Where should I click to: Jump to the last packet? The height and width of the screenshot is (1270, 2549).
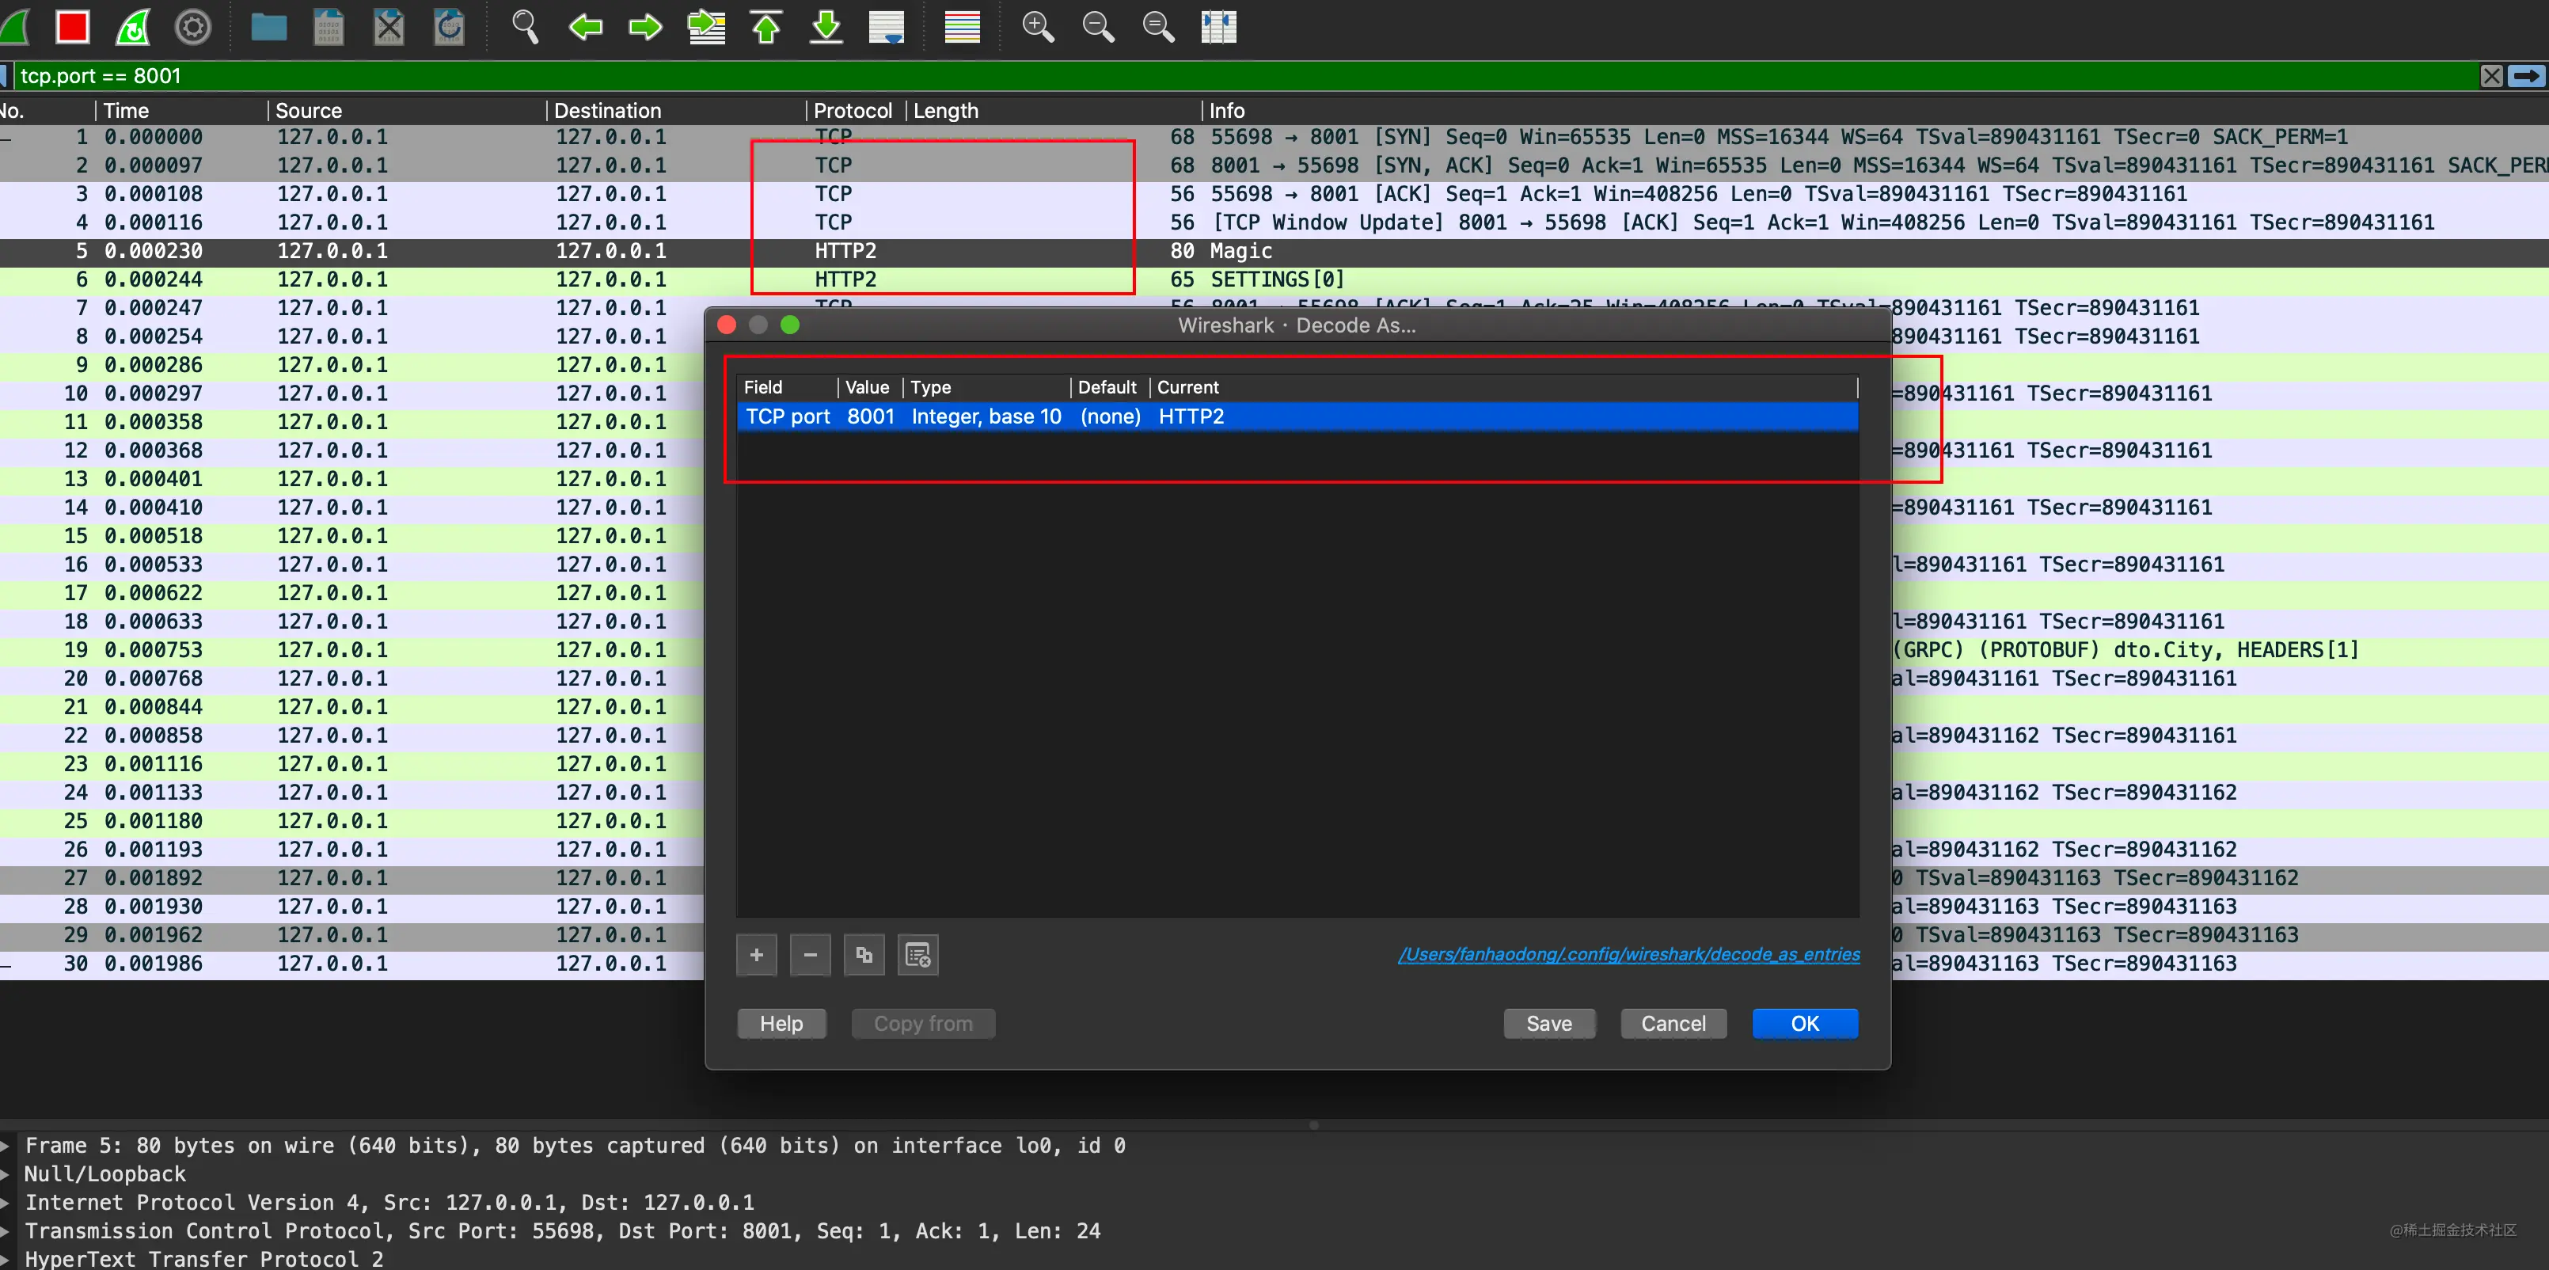[826, 27]
